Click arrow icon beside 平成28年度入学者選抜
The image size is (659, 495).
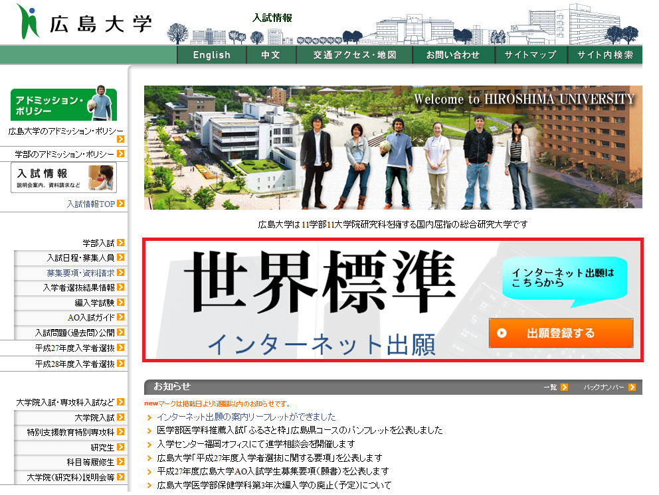tap(121, 364)
